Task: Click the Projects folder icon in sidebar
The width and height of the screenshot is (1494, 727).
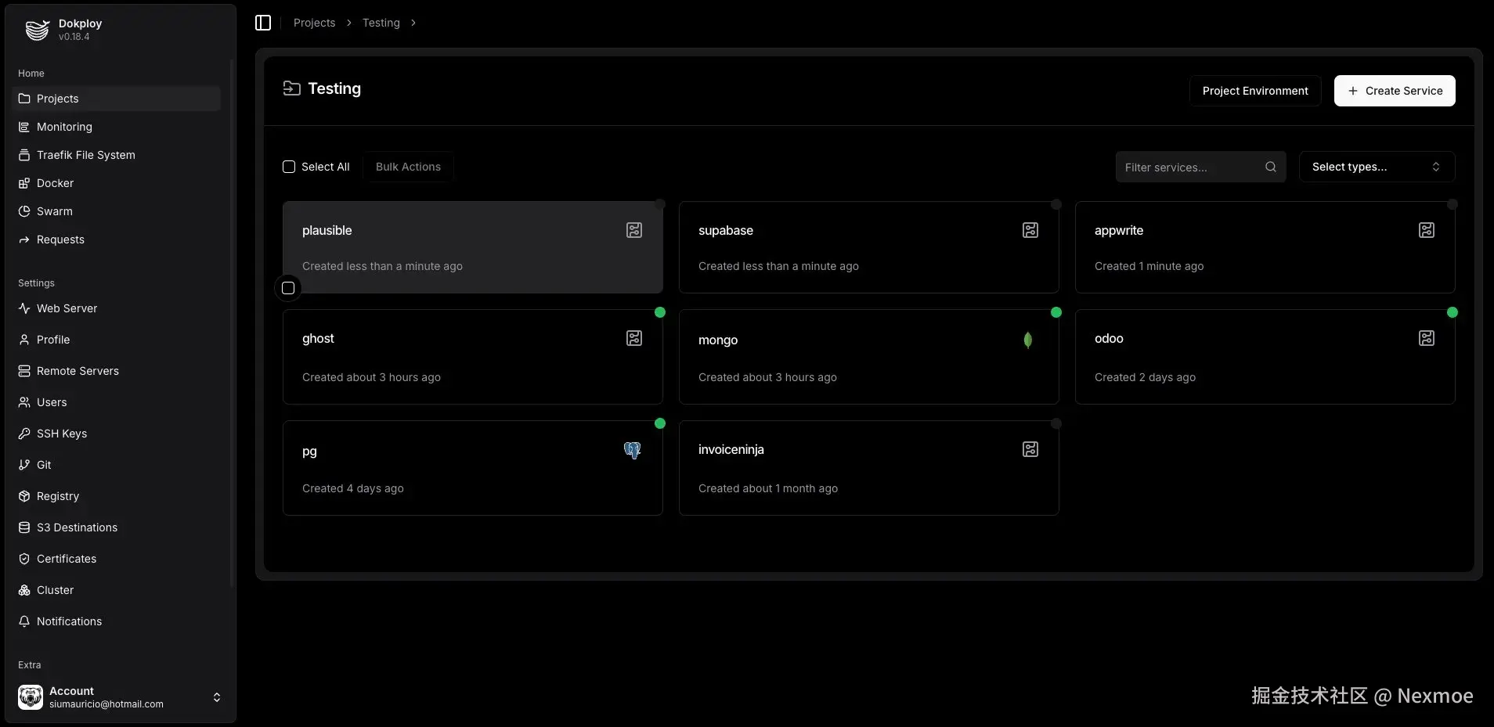Action: [24, 99]
